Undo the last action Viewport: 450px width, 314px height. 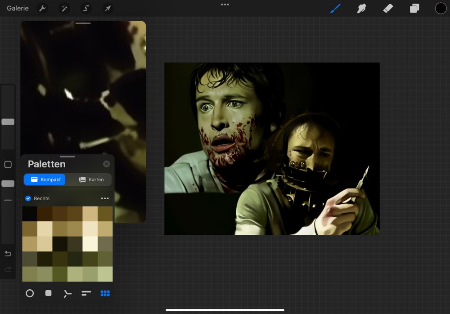8,254
